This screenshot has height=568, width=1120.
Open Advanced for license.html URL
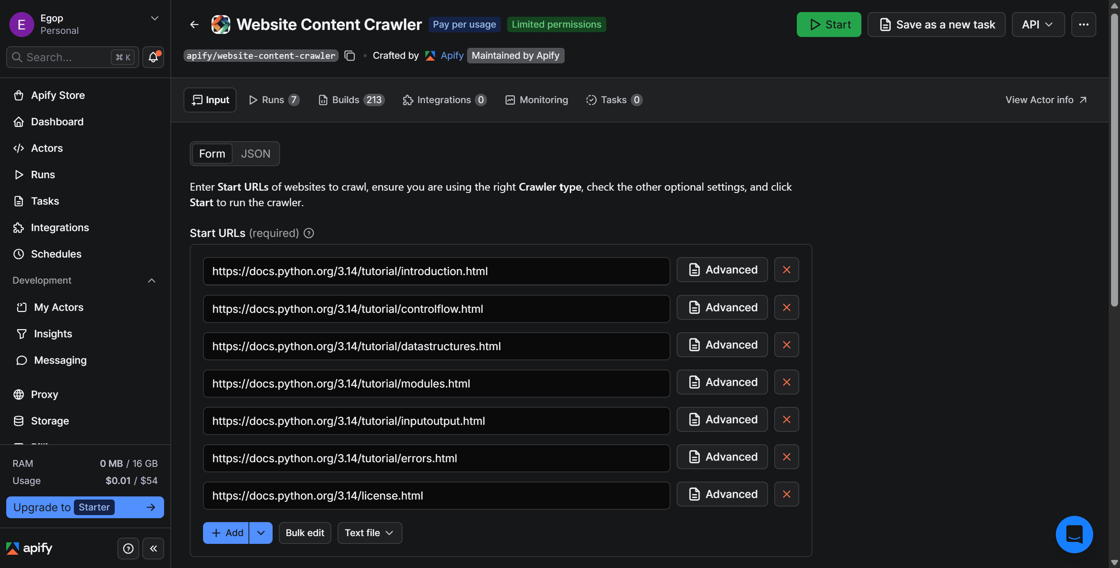722,494
